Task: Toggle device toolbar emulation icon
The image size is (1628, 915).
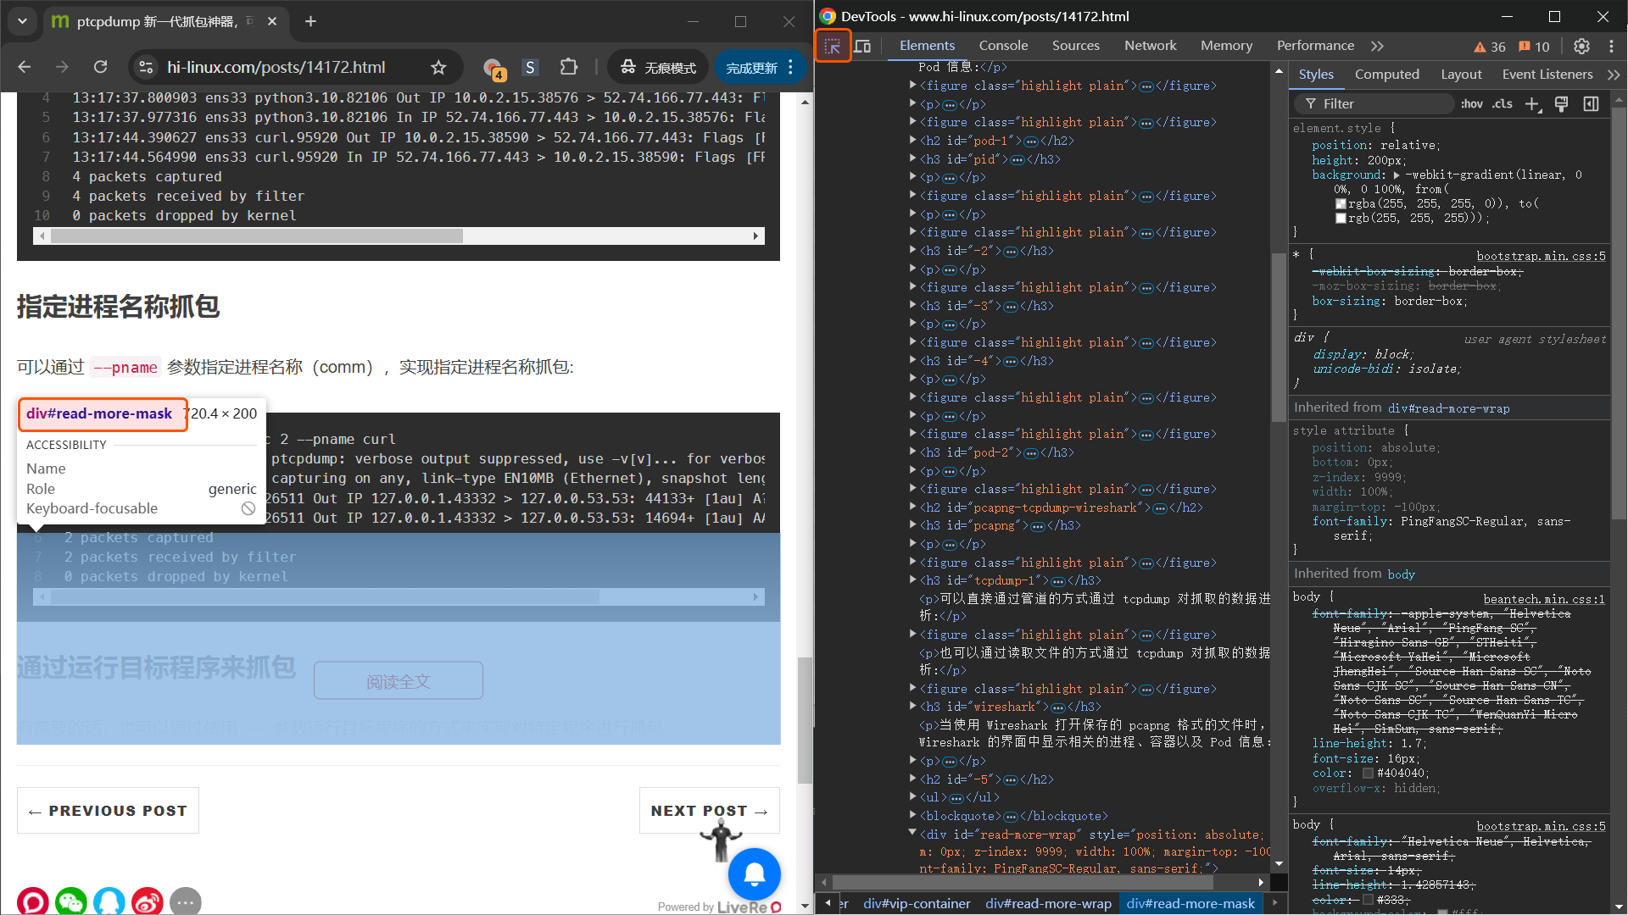Action: (x=862, y=46)
